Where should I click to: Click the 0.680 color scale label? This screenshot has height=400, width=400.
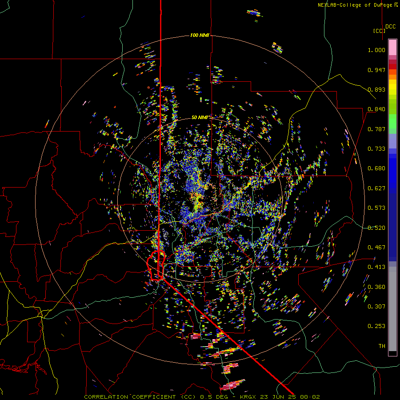pyautogui.click(x=376, y=168)
